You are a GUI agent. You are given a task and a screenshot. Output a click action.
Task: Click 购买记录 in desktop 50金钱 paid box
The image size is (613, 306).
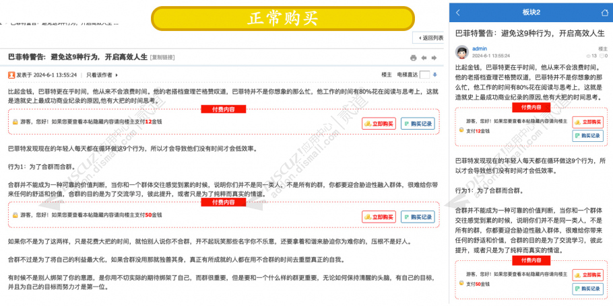click(418, 217)
